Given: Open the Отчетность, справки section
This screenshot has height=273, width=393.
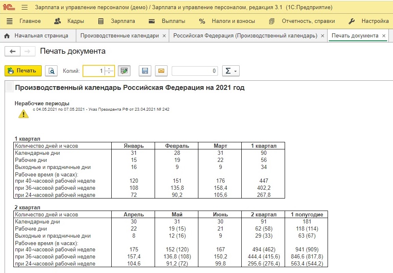Looking at the screenshot, I should tap(302, 21).
